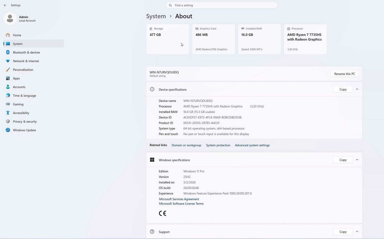This screenshot has height=239, width=384.
Task: Click the Accessibility figure icon
Action: [x=8, y=113]
